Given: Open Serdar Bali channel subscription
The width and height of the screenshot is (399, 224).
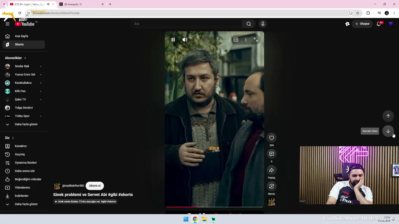Looking at the screenshot, I should point(24,66).
